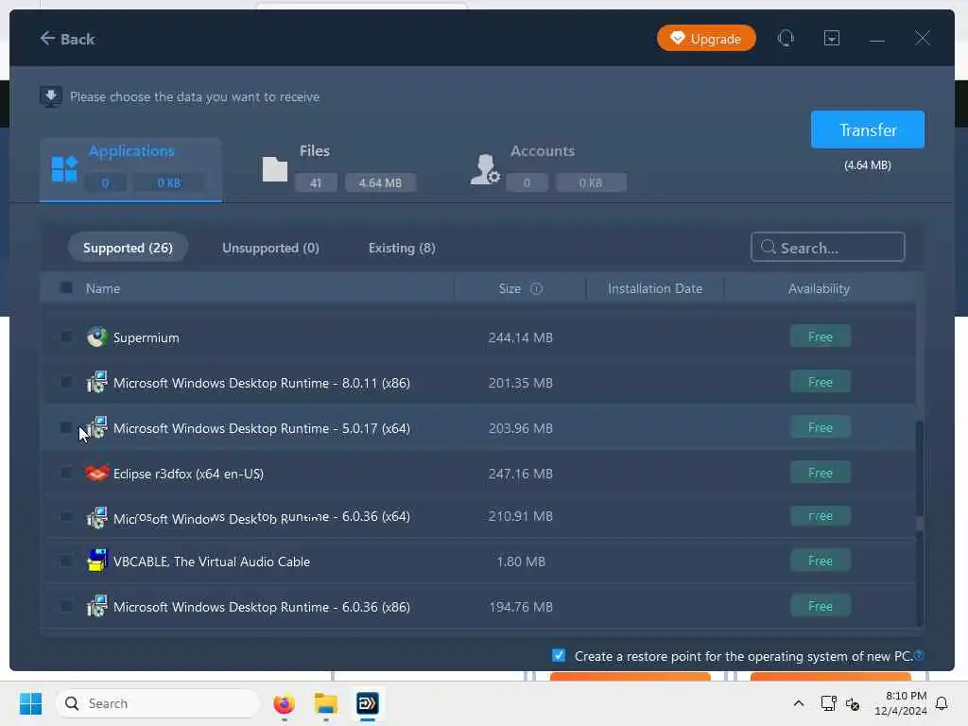Click the taskbar Search box
Screen dimensions: 968x726
click(x=158, y=703)
